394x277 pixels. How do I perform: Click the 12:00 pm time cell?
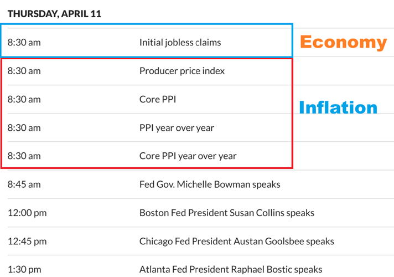coord(27,213)
